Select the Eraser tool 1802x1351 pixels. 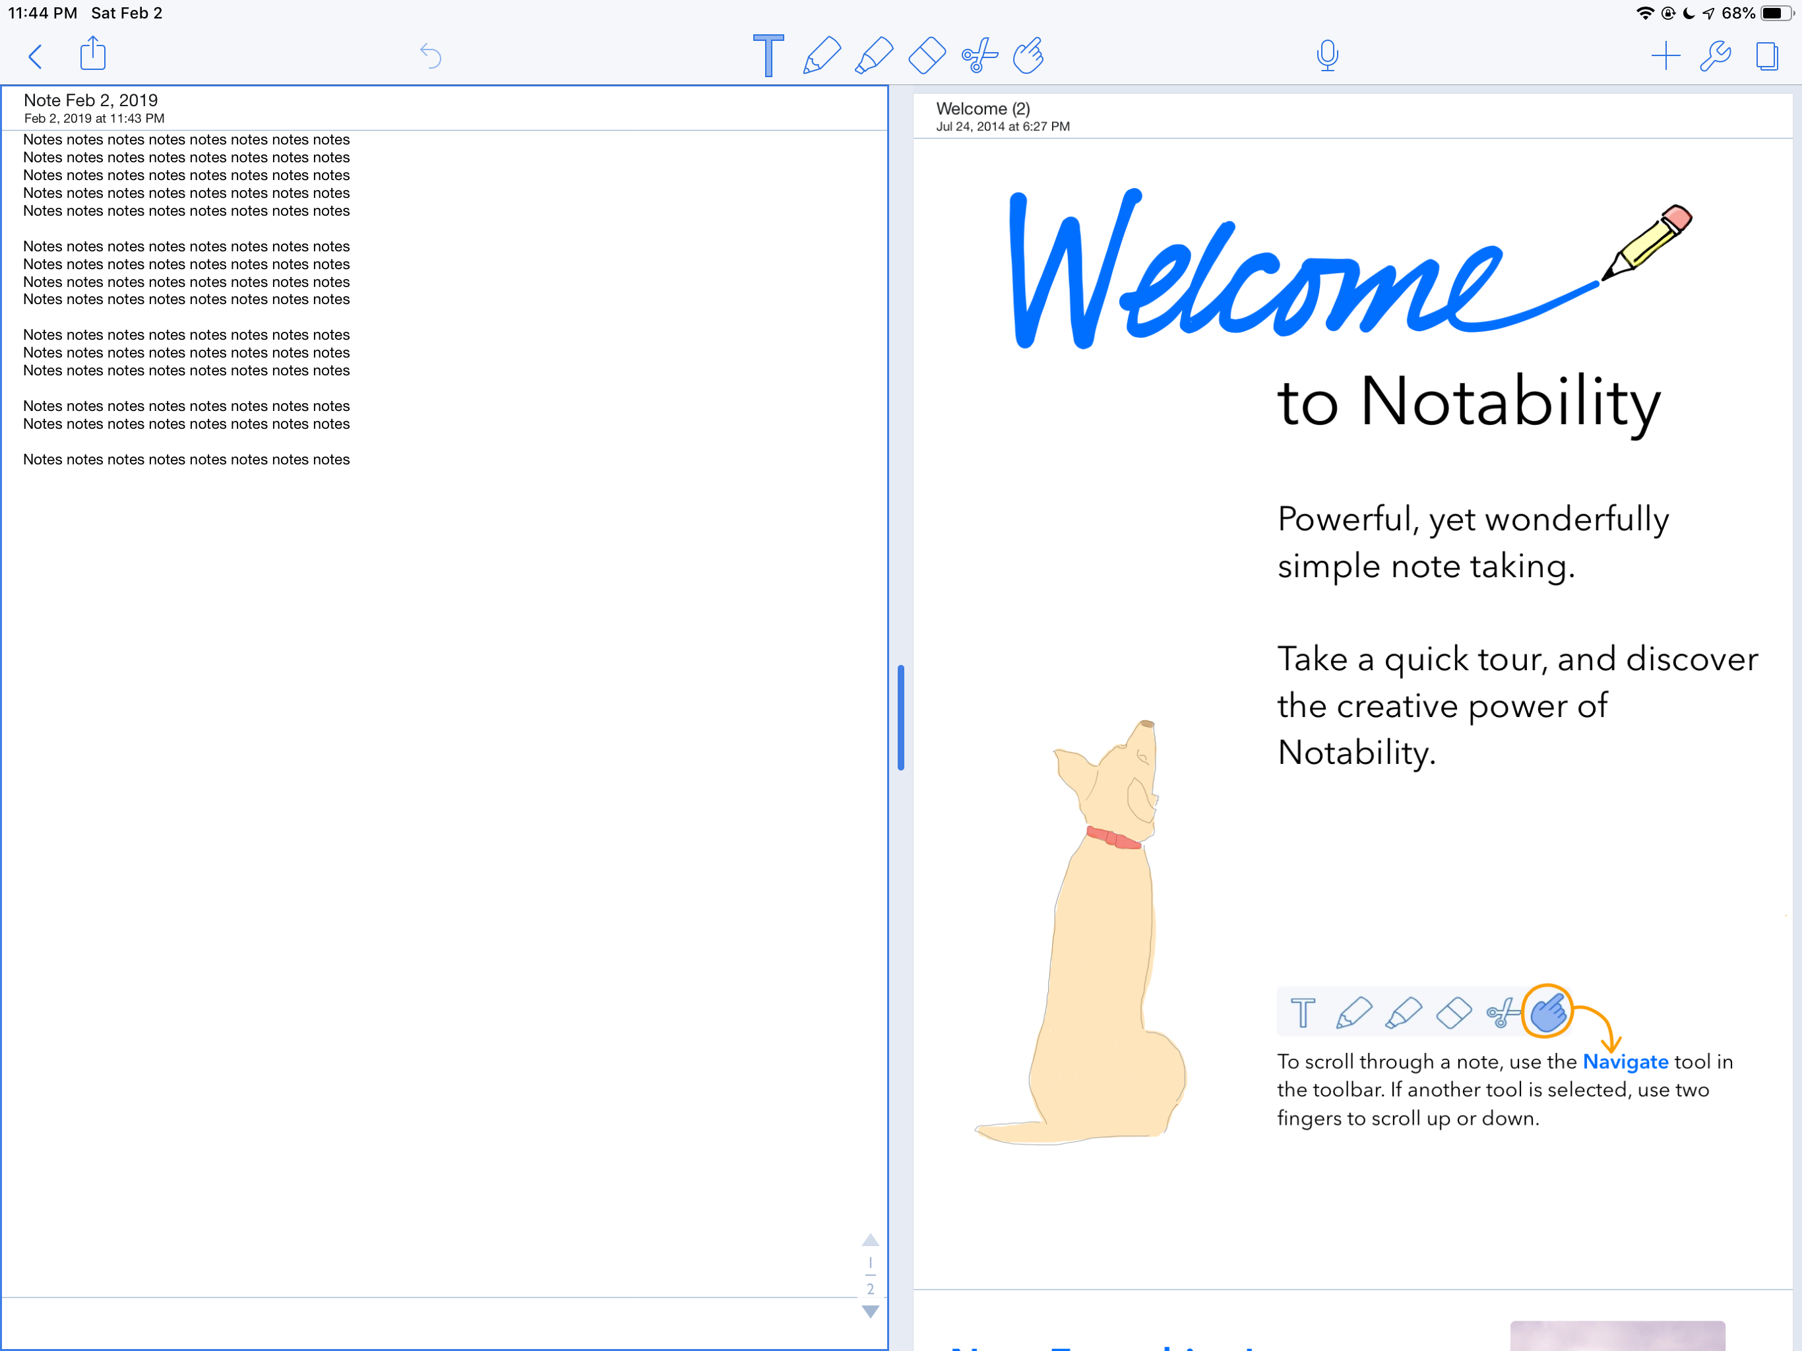coord(927,55)
